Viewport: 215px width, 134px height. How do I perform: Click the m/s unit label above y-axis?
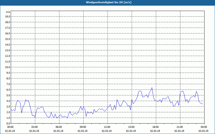pyautogui.click(x=8, y=12)
